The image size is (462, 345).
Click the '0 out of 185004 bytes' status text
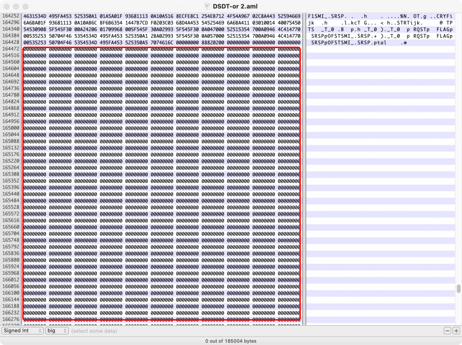(231, 341)
